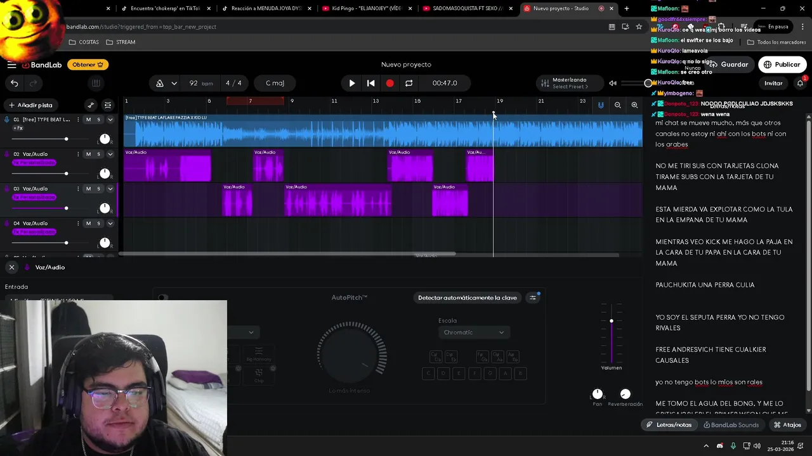Expand track 03 Voz/Audio chevron
The image size is (812, 456).
[110, 189]
